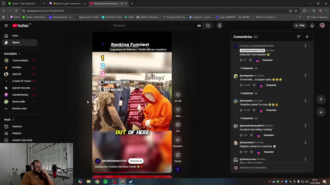
Task: Open a new browser tab
Action: tap(132, 4)
